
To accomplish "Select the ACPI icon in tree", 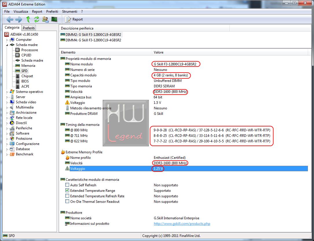I will pyautogui.click(x=18, y=86).
